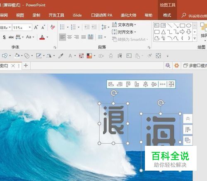Apply numbered list
The height and width of the screenshot is (181, 207).
click(73, 27)
